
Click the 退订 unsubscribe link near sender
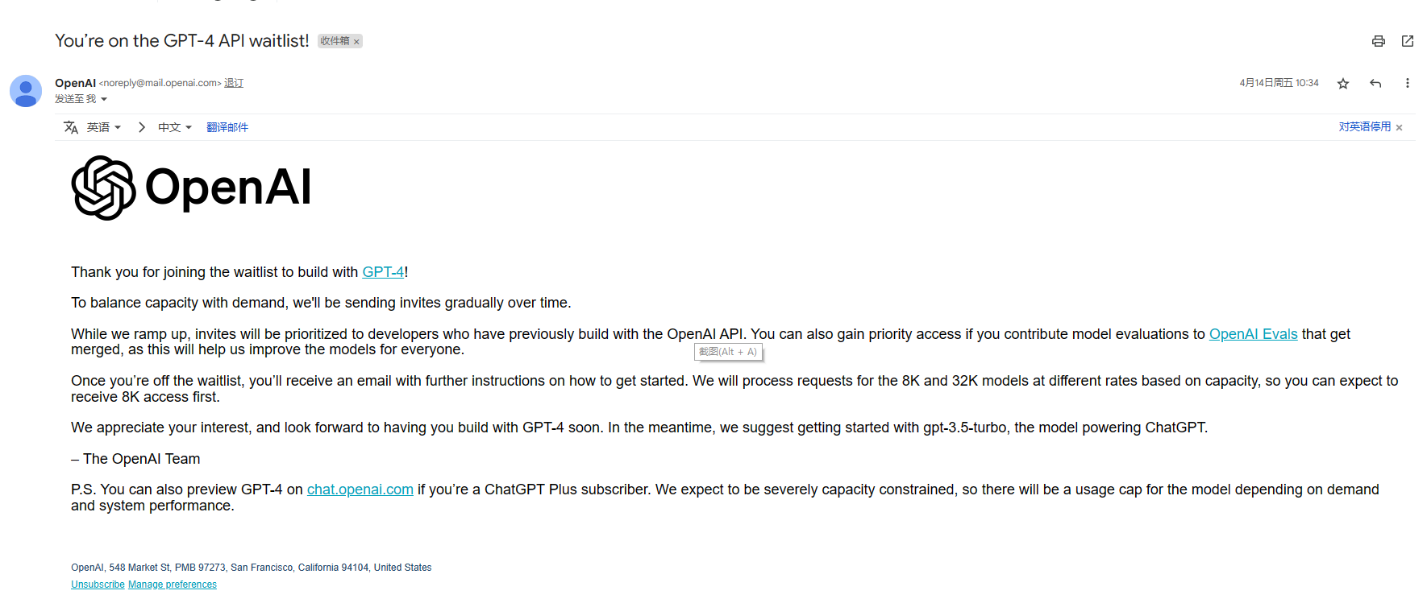pos(234,83)
